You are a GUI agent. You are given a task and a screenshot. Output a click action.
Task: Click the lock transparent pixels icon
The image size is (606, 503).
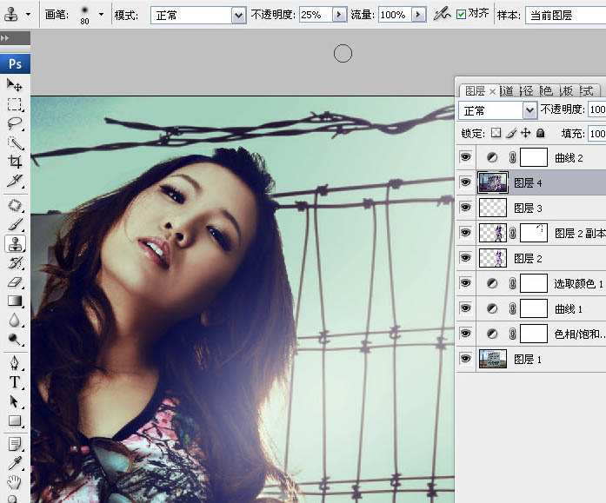496,134
